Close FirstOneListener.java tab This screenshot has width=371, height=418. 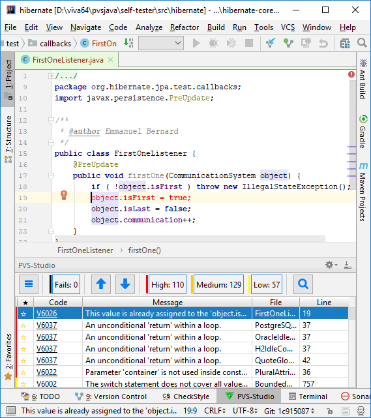coord(110,60)
